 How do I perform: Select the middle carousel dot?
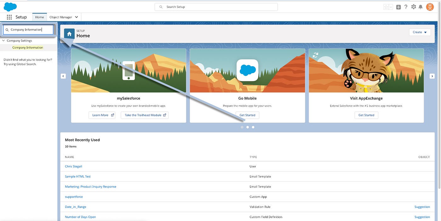[x=247, y=127]
